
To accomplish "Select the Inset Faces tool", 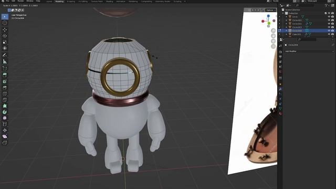I will coord(5,81).
